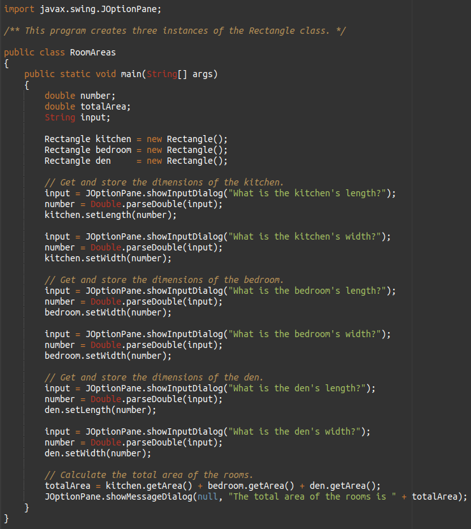Viewport: 471px width, 529px height.
Task: Click the showMessageDialog statement
Action: (x=255, y=496)
